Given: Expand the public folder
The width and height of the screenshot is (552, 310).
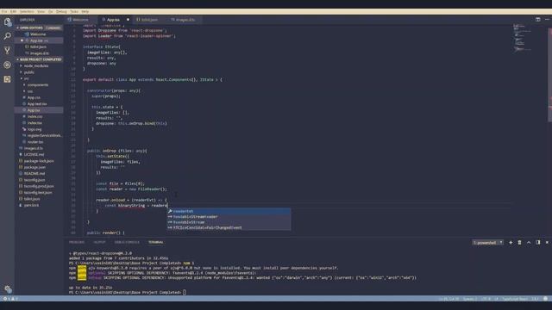Looking at the screenshot, I should click(x=28, y=72).
